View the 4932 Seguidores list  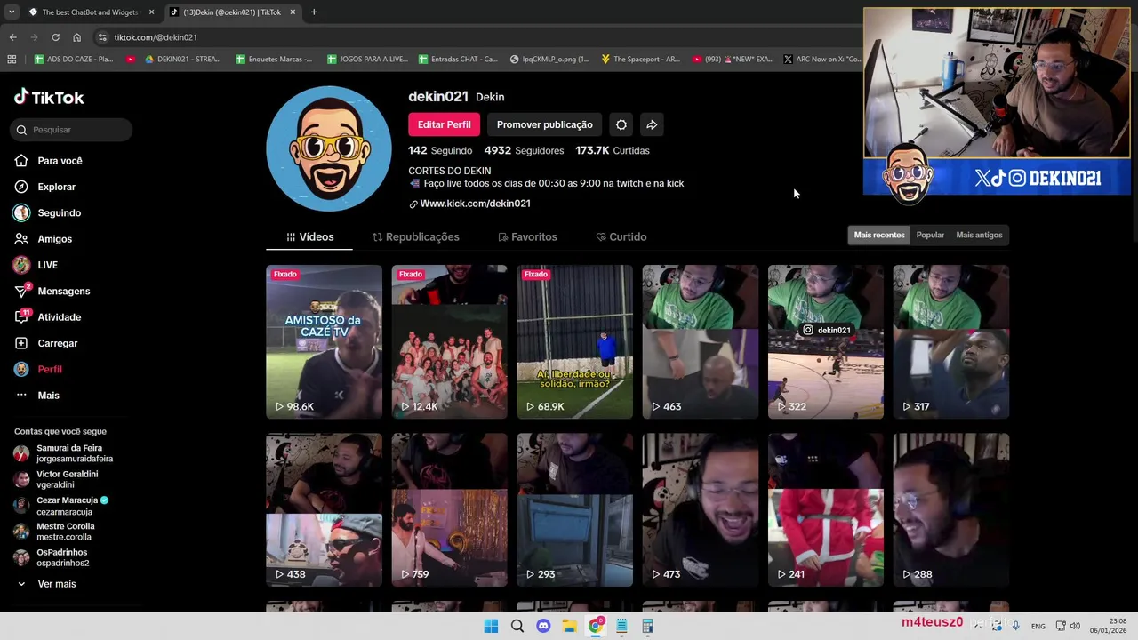coord(524,150)
